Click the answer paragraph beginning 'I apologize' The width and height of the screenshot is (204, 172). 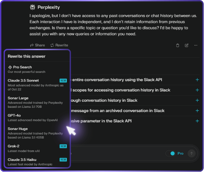tap(113, 25)
